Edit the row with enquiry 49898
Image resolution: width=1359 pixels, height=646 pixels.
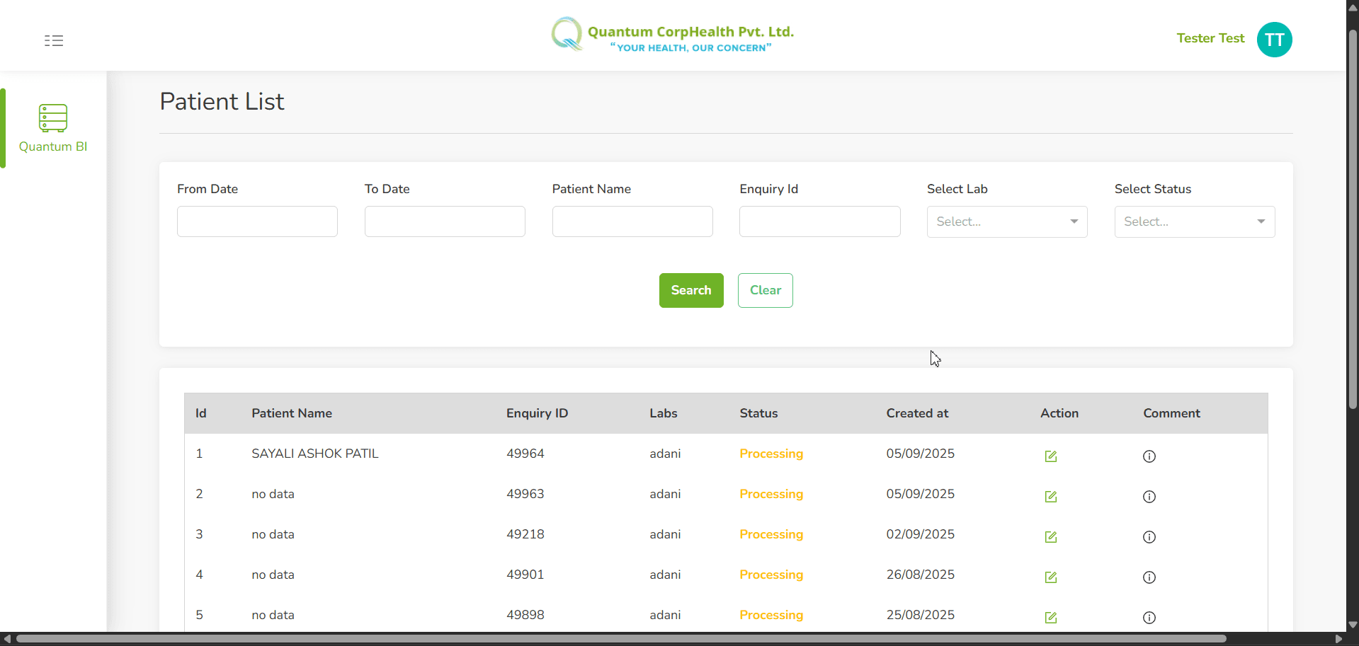click(x=1050, y=617)
